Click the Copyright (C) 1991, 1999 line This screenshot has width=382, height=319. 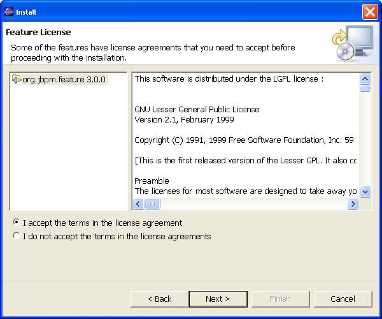coord(244,140)
